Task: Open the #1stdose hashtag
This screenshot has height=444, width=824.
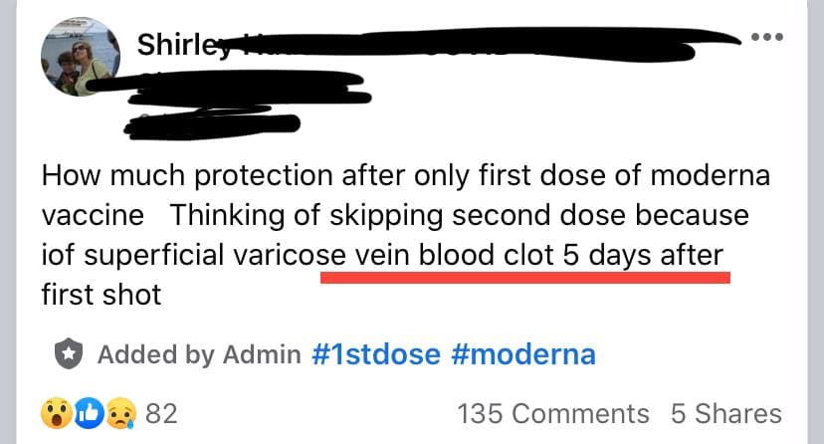Action: (x=375, y=353)
